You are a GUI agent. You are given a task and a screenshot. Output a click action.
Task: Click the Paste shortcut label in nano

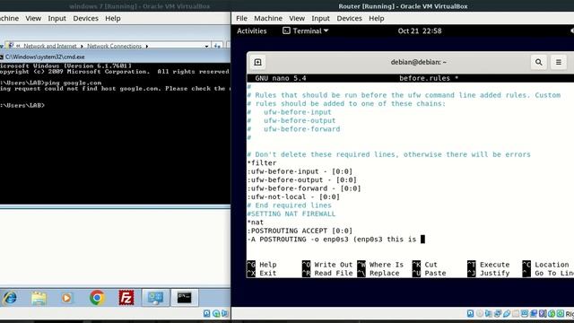tap(435, 273)
